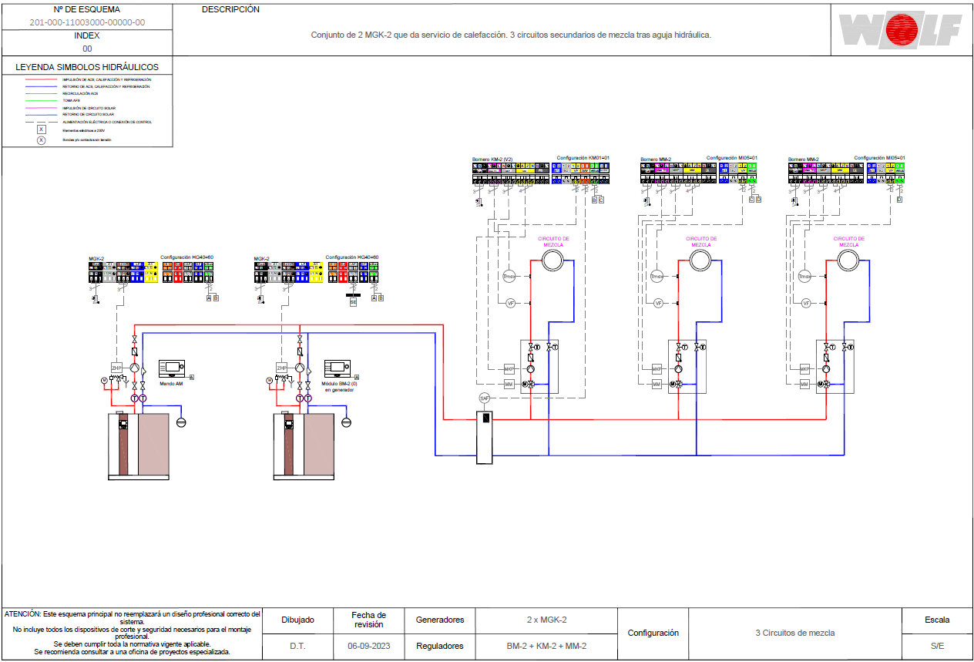Image resolution: width=974 pixels, height=662 pixels.
Task: Click the KM-2 terminal block strip
Action: (x=541, y=173)
